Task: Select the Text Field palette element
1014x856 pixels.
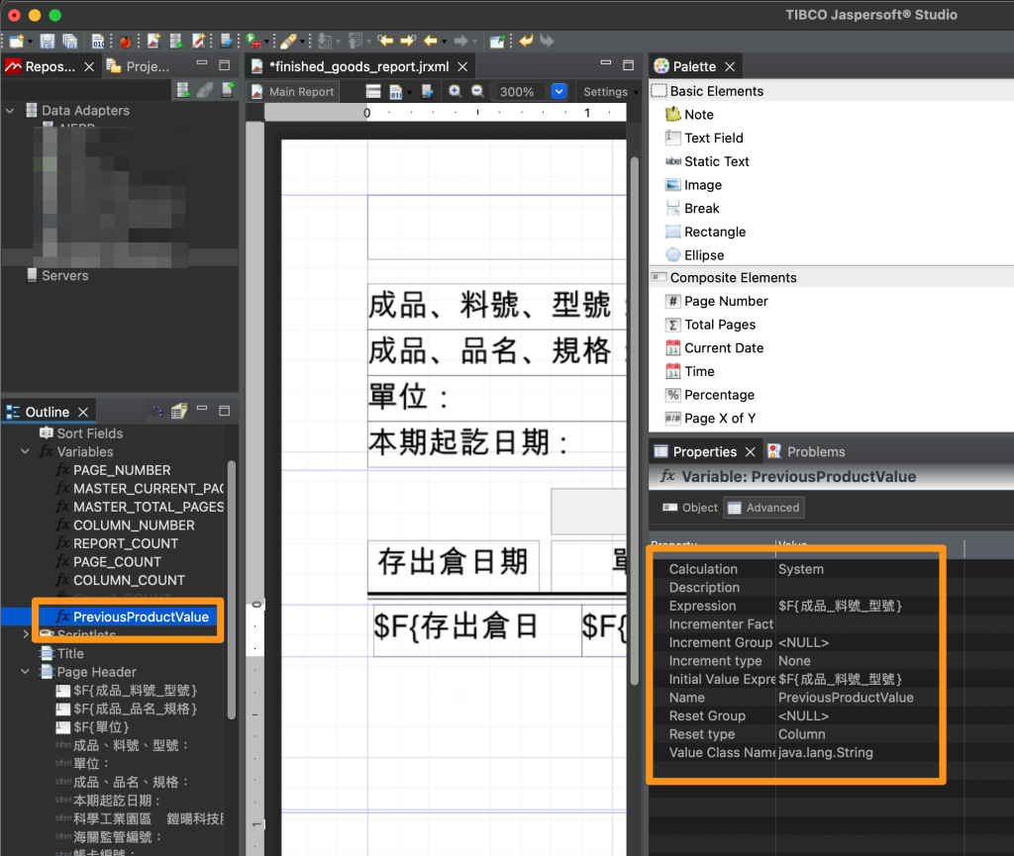Action: (x=713, y=139)
